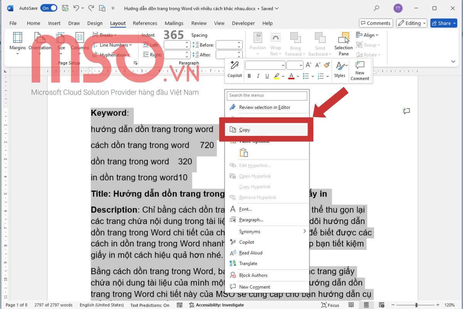Click the Search the menus field
The height and width of the screenshot is (309, 463).
point(267,95)
